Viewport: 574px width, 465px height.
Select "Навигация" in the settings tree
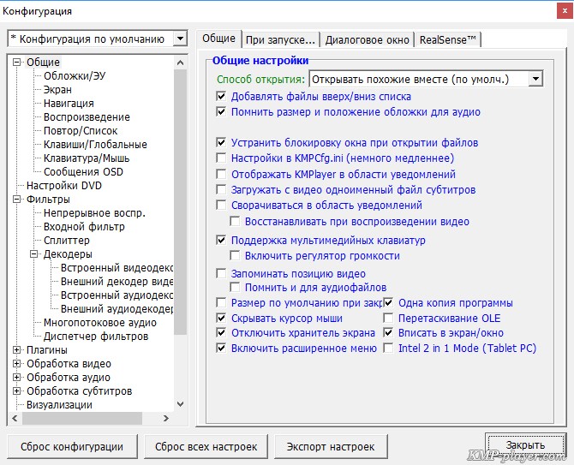click(69, 104)
